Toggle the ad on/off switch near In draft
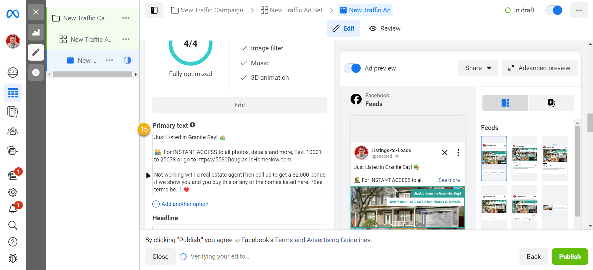This screenshot has width=593, height=270. point(554,10)
